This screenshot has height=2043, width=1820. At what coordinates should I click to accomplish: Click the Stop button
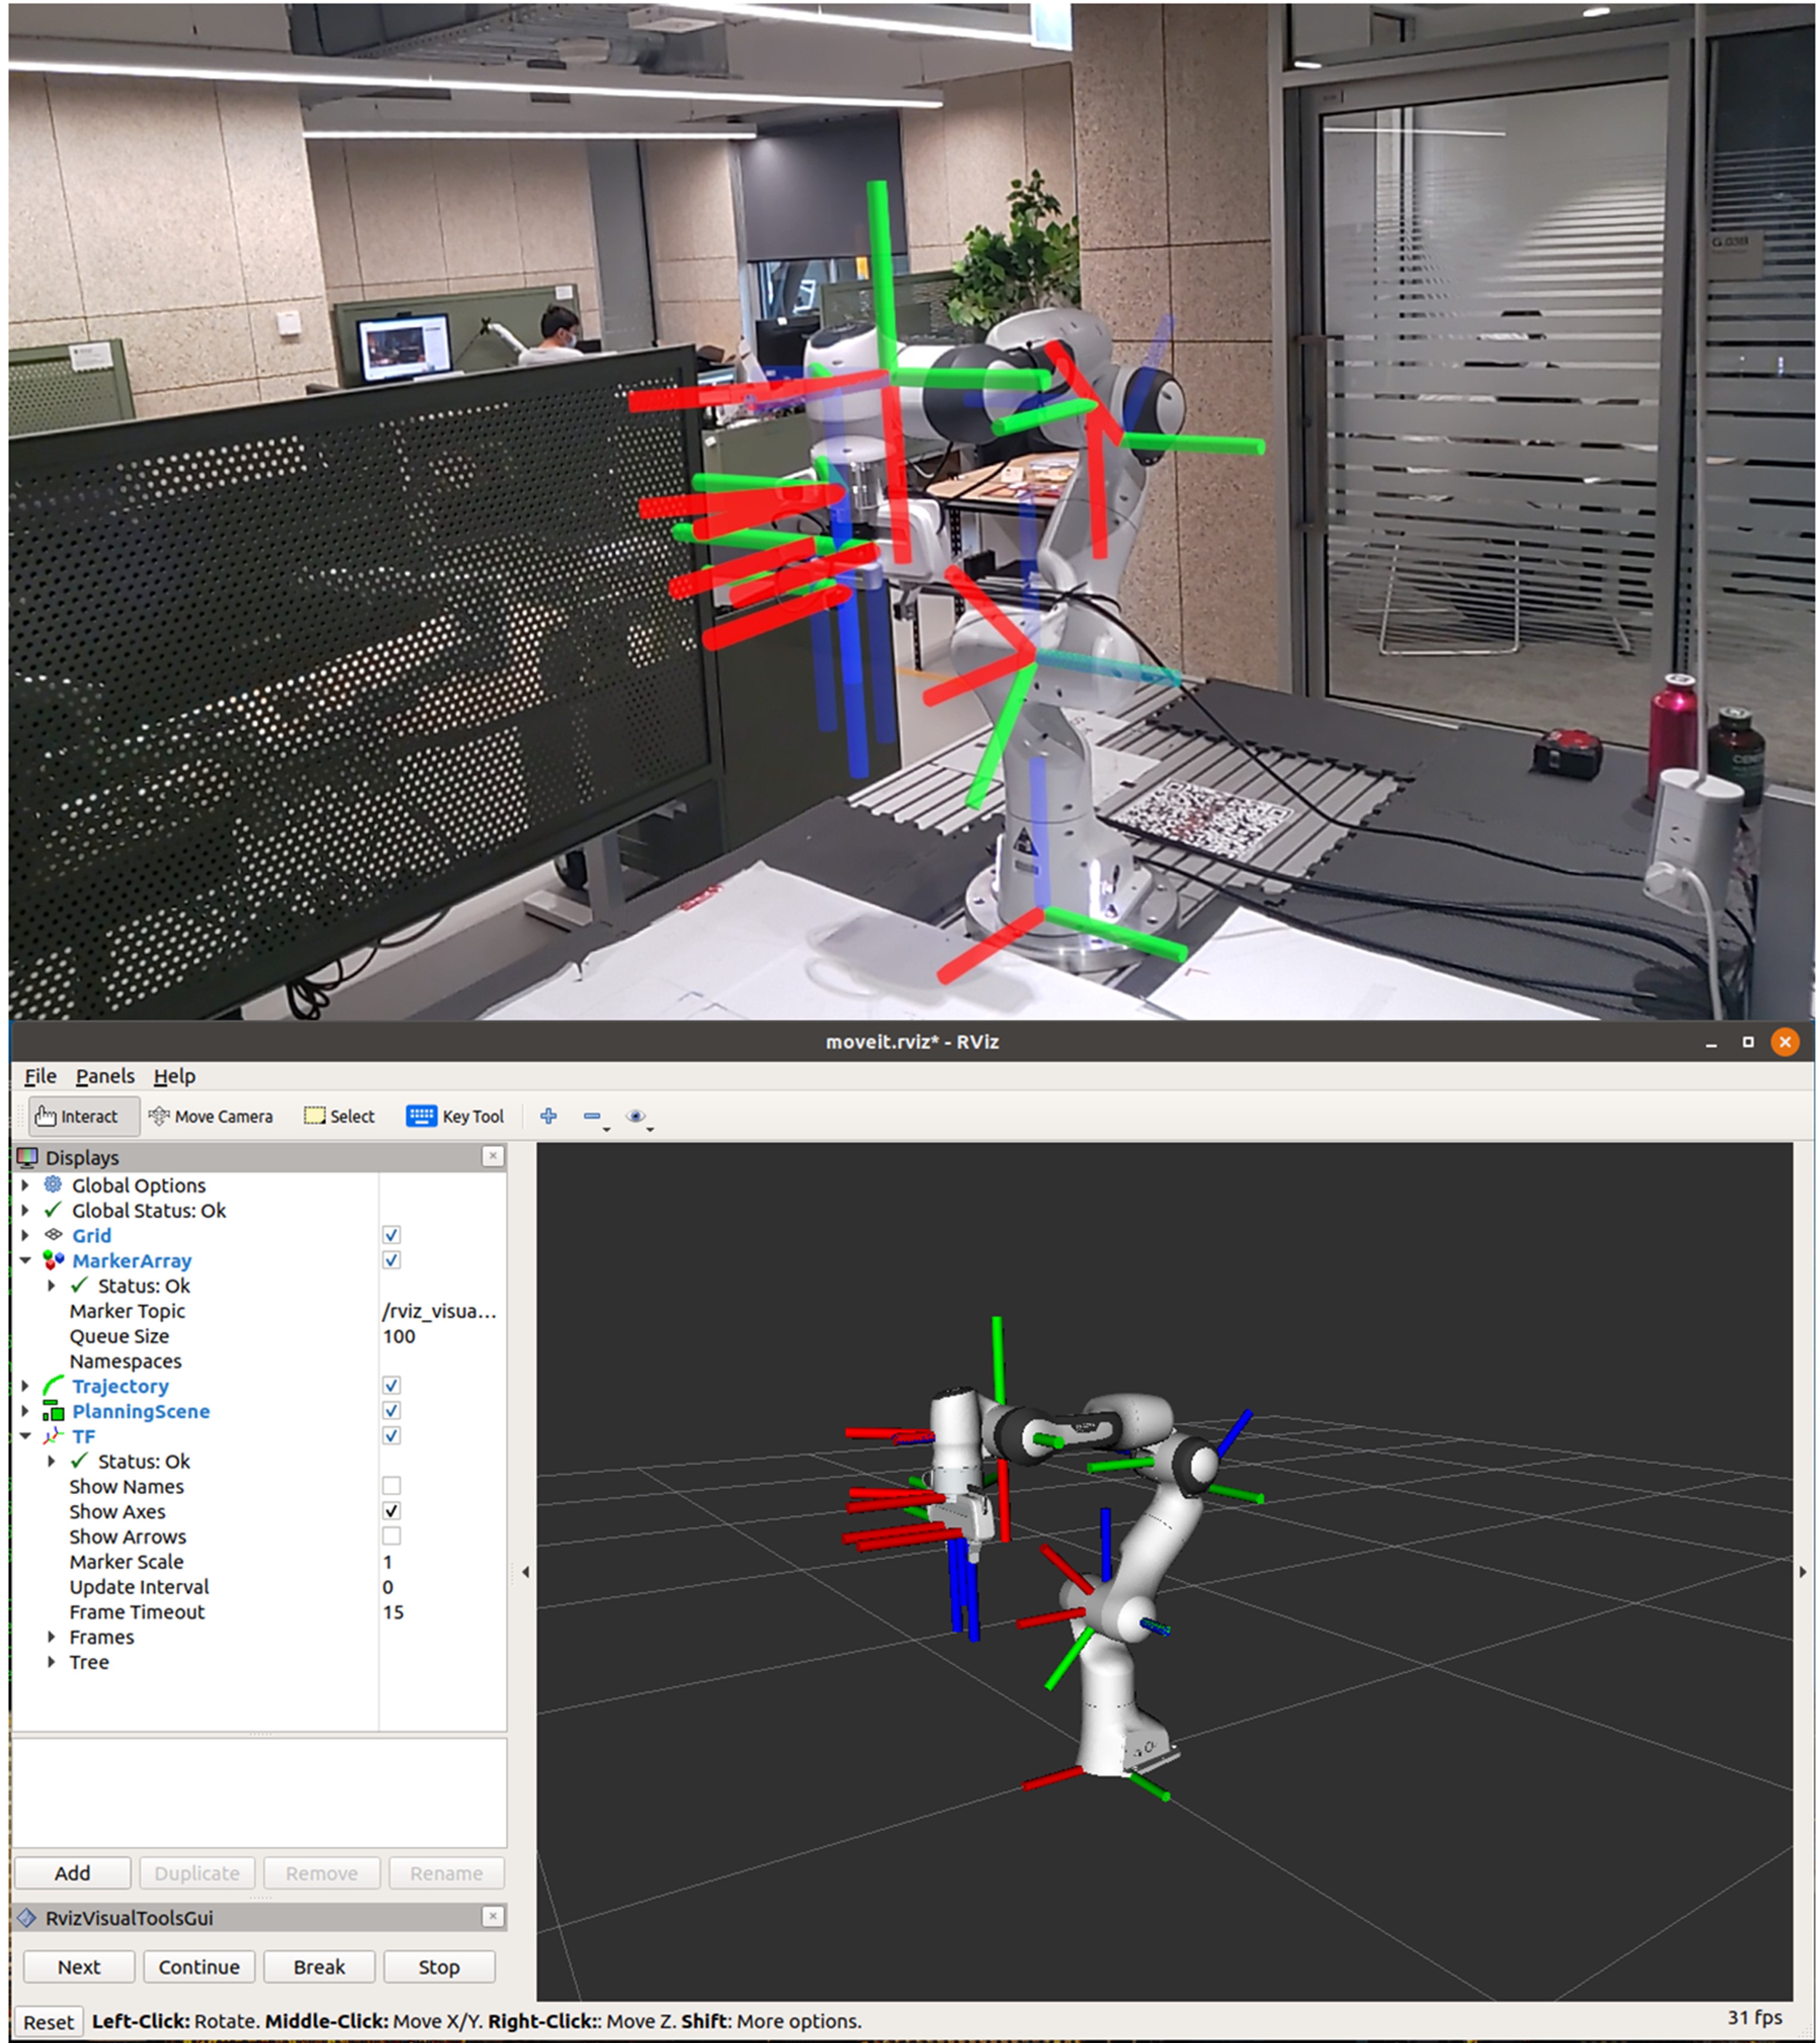tap(439, 1966)
